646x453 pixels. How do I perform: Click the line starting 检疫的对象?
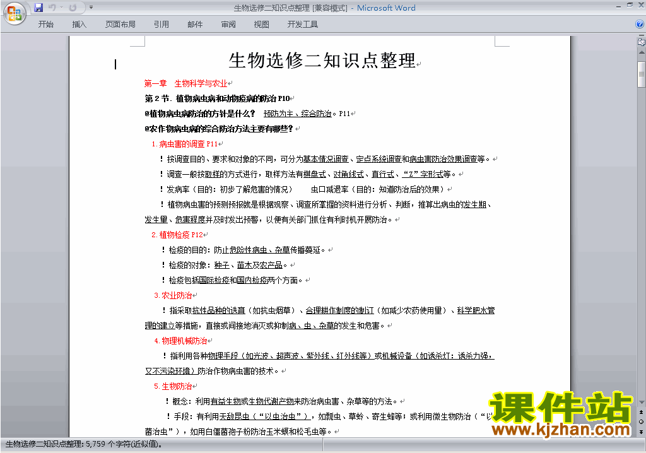pyautogui.click(x=225, y=265)
